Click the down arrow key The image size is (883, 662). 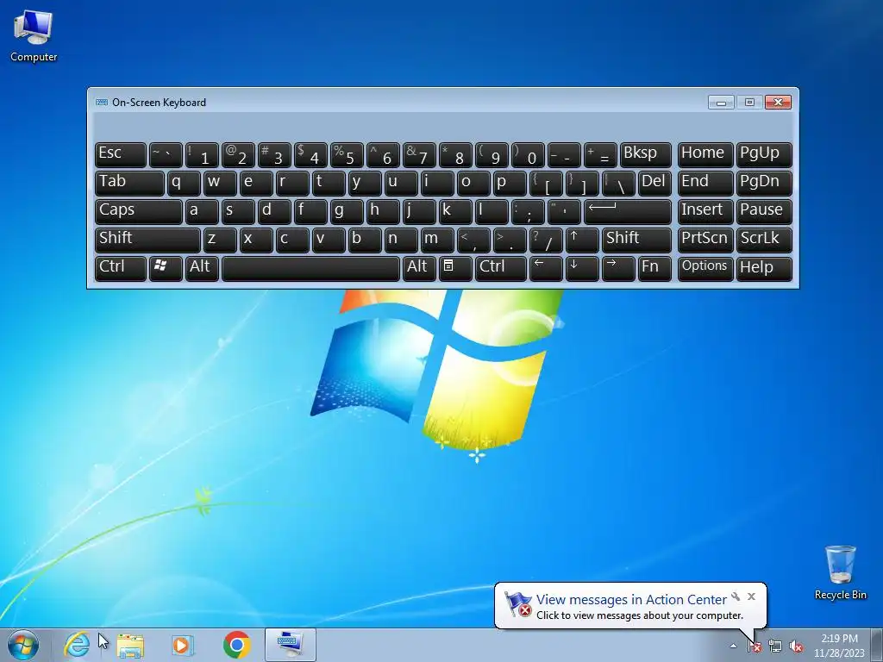point(582,268)
